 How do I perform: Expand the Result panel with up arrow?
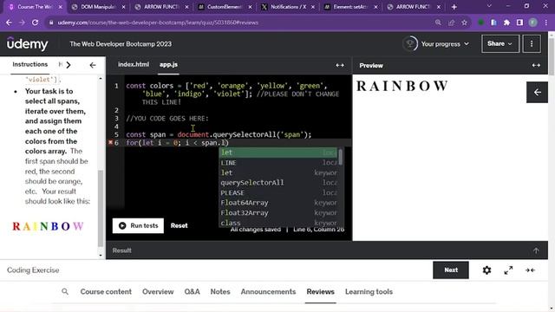tap(536, 250)
